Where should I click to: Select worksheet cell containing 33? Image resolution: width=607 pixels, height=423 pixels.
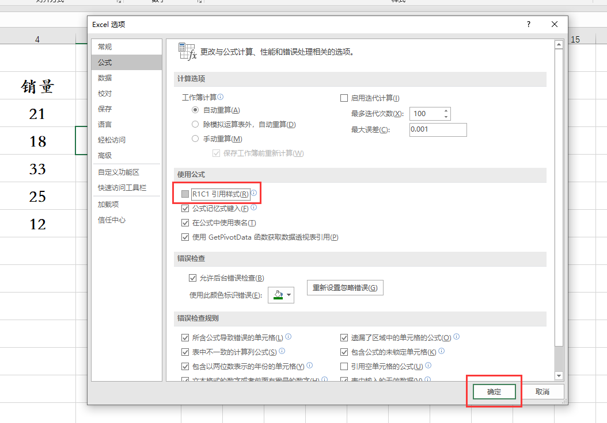37,168
